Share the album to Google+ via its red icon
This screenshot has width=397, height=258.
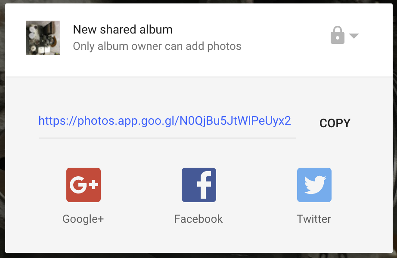click(x=83, y=184)
